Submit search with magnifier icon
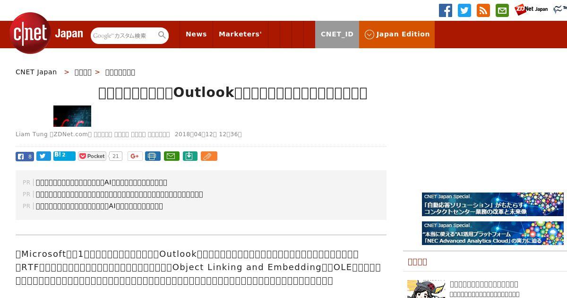Image resolution: width=567 pixels, height=298 pixels. (162, 35)
